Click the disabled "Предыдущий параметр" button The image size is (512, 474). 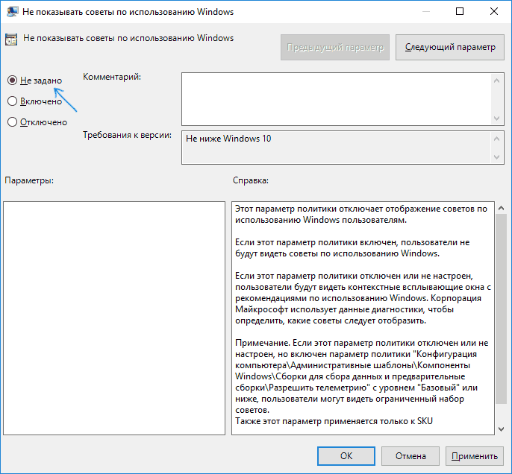[335, 47]
